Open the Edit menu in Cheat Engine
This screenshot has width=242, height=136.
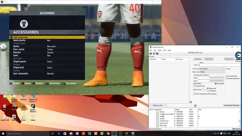155,50
